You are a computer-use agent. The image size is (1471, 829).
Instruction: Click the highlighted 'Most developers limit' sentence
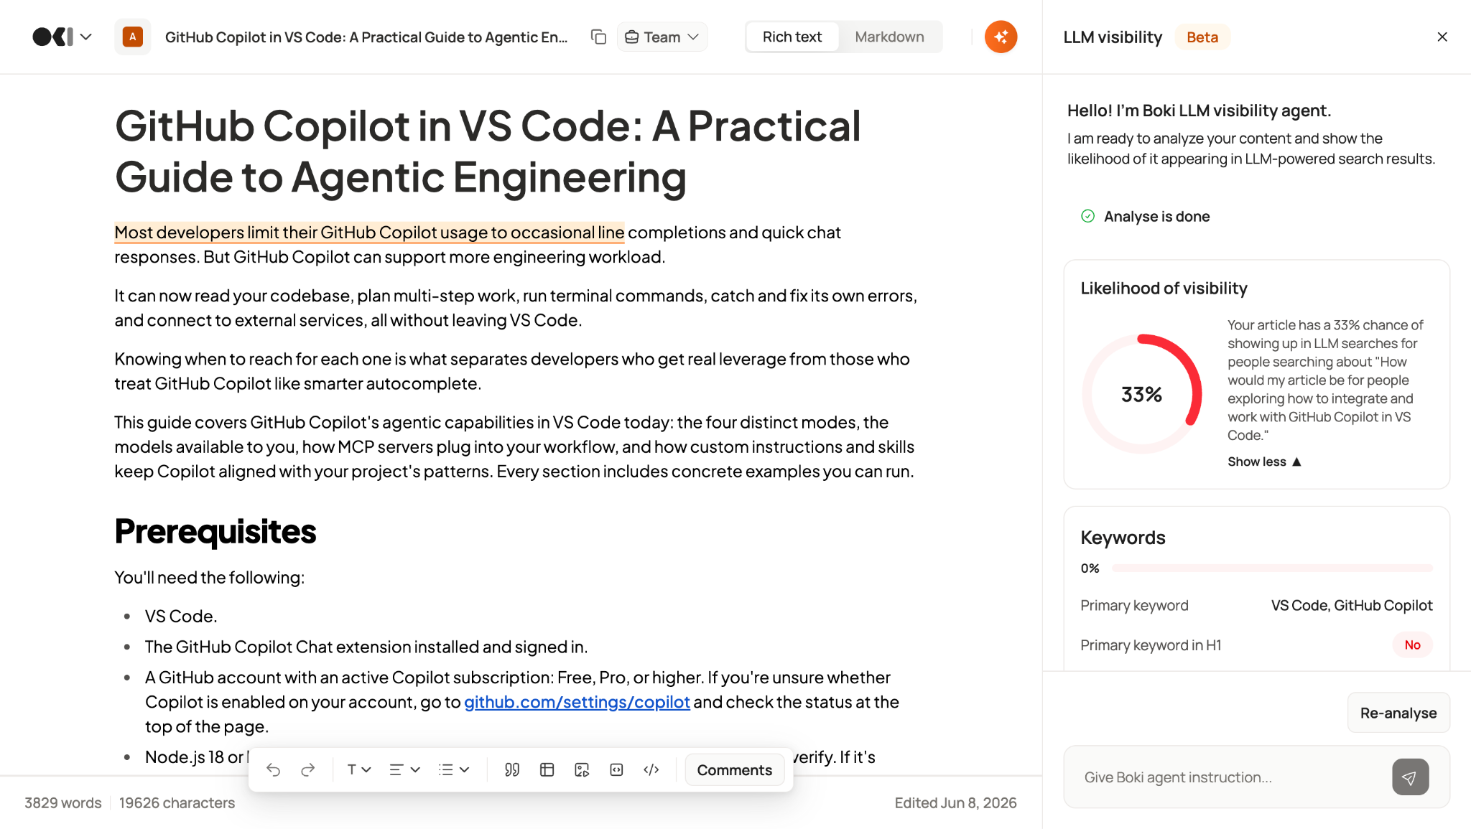click(369, 233)
